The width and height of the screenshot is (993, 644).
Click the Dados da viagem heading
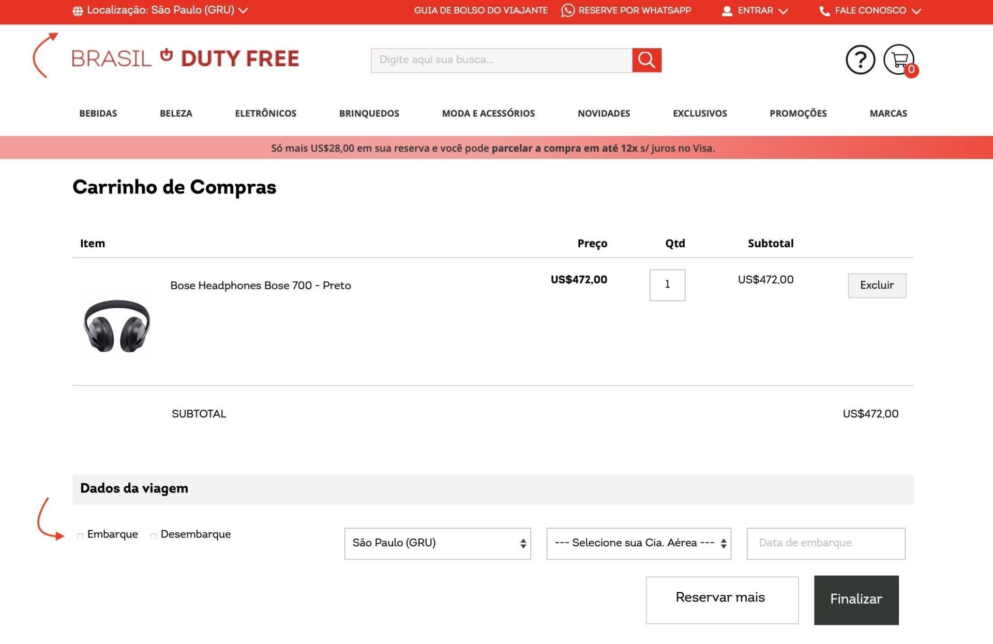[134, 488]
